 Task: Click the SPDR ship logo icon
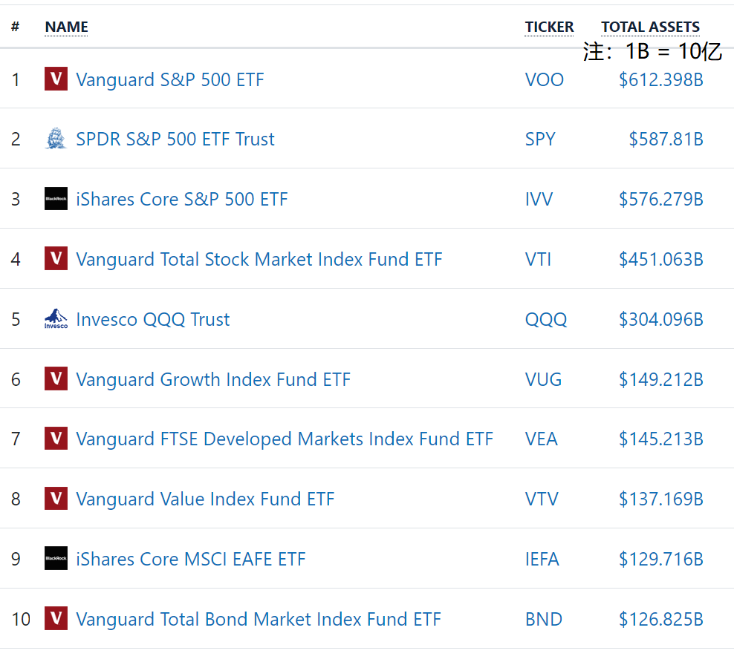56,139
